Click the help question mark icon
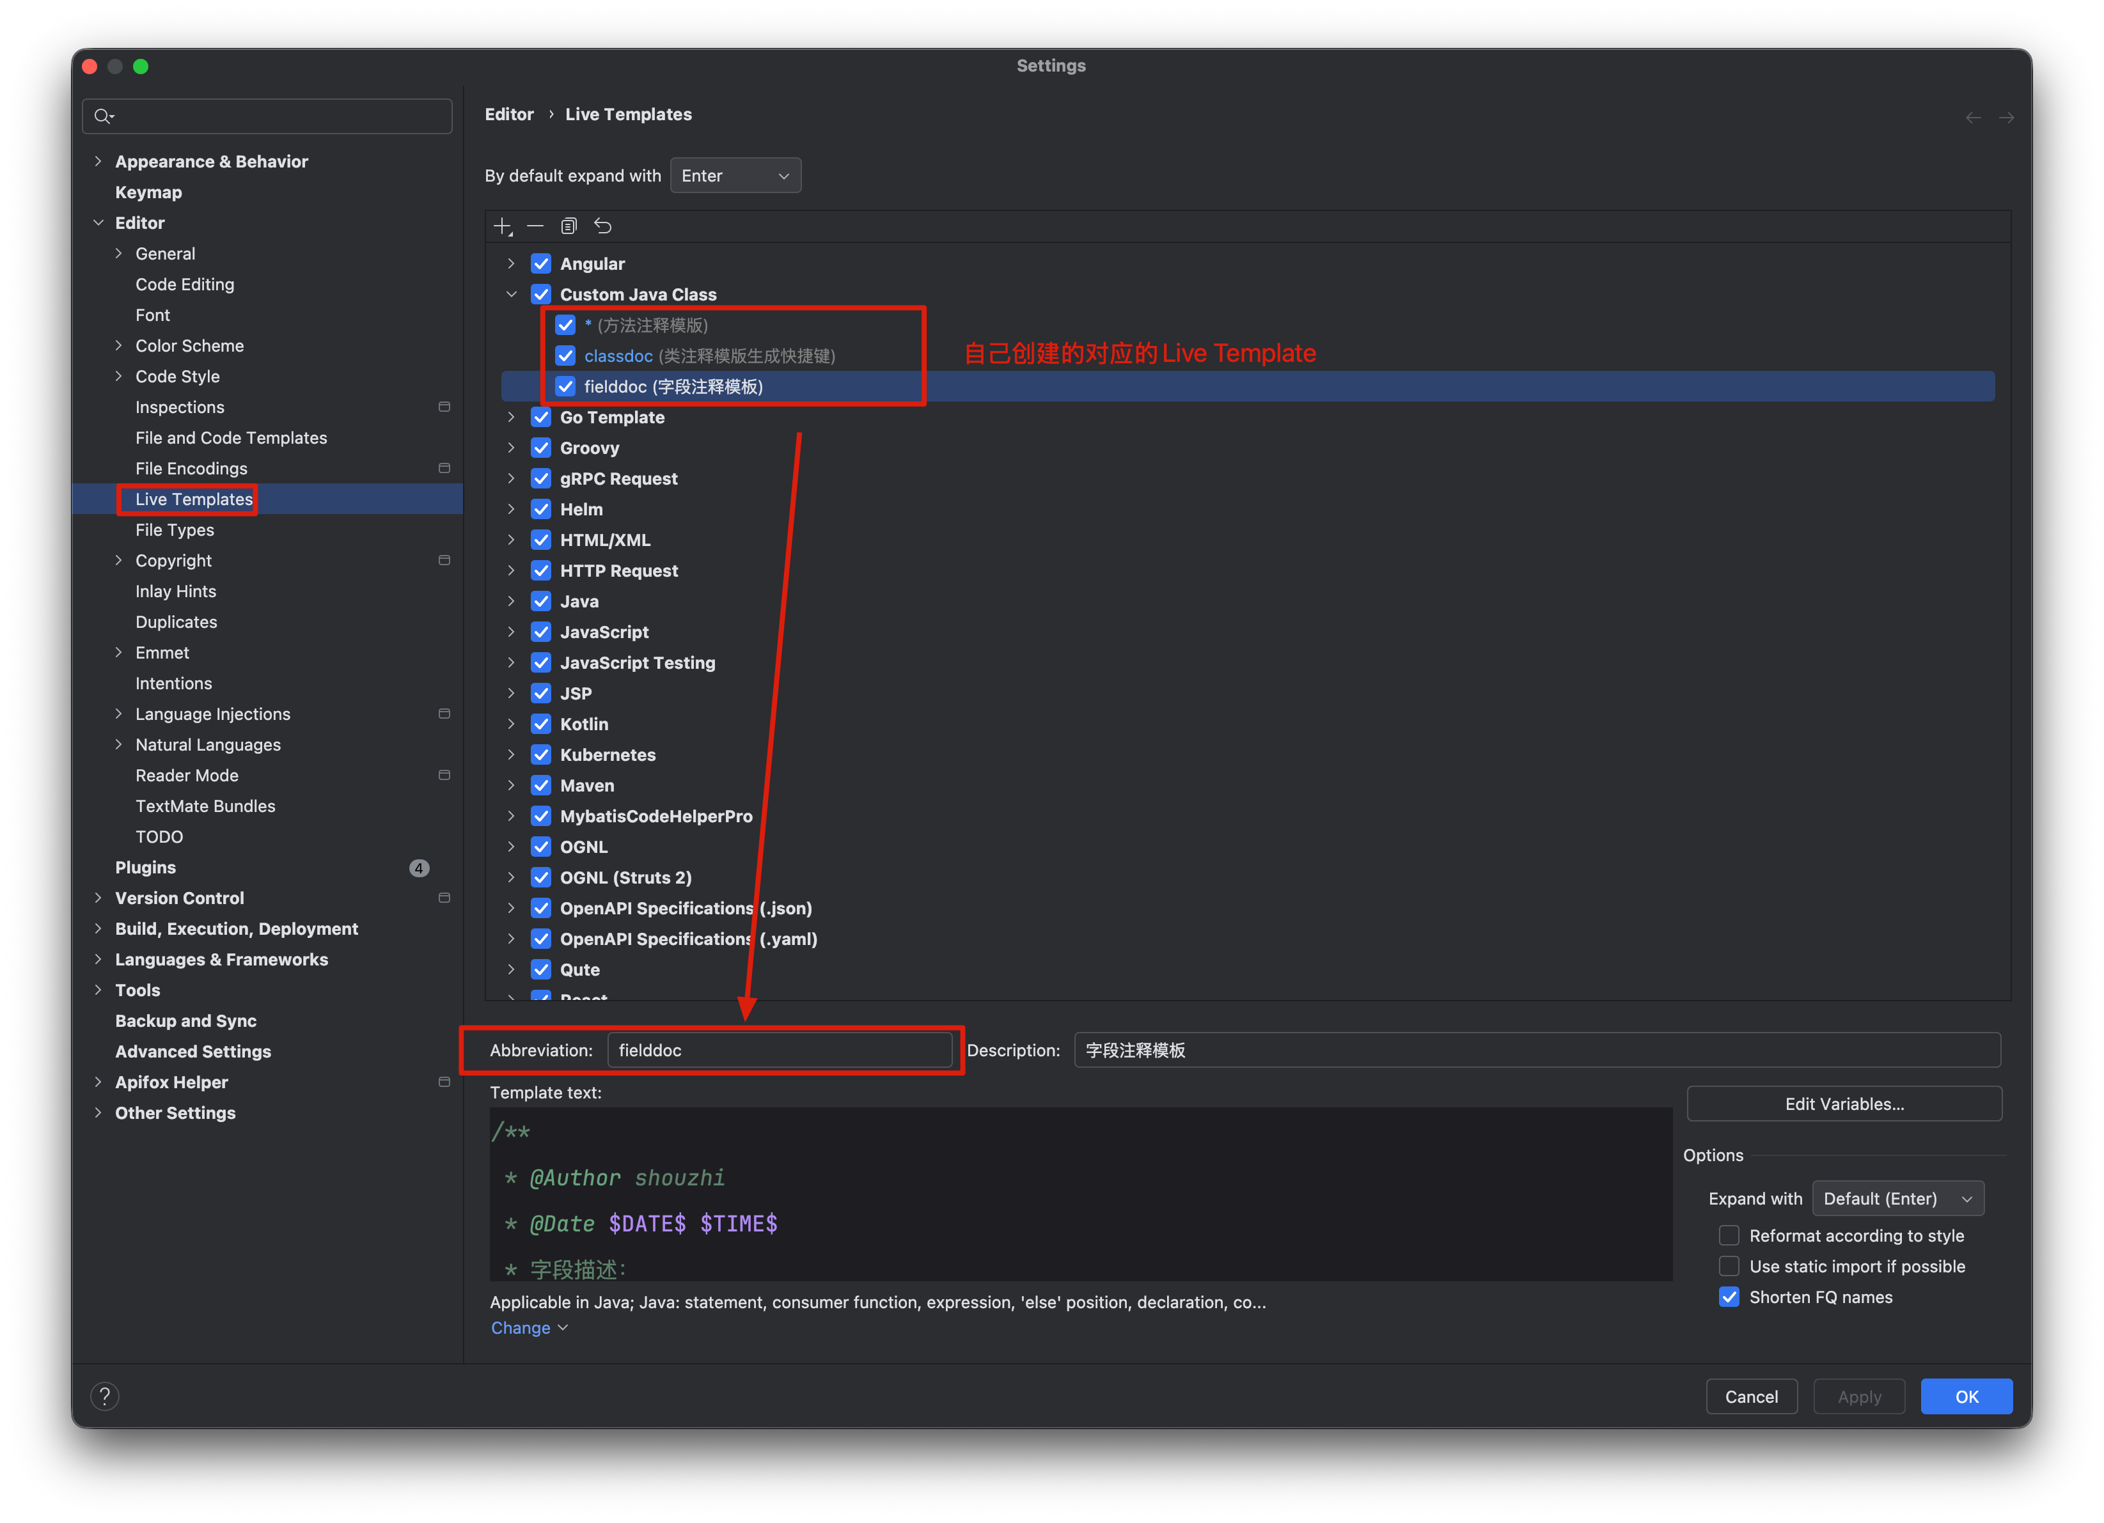 point(105,1397)
